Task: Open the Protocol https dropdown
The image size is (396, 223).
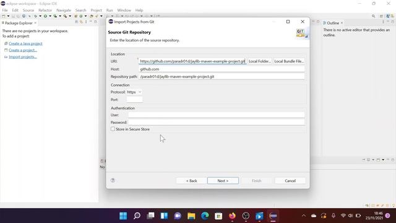Action: coord(134,92)
